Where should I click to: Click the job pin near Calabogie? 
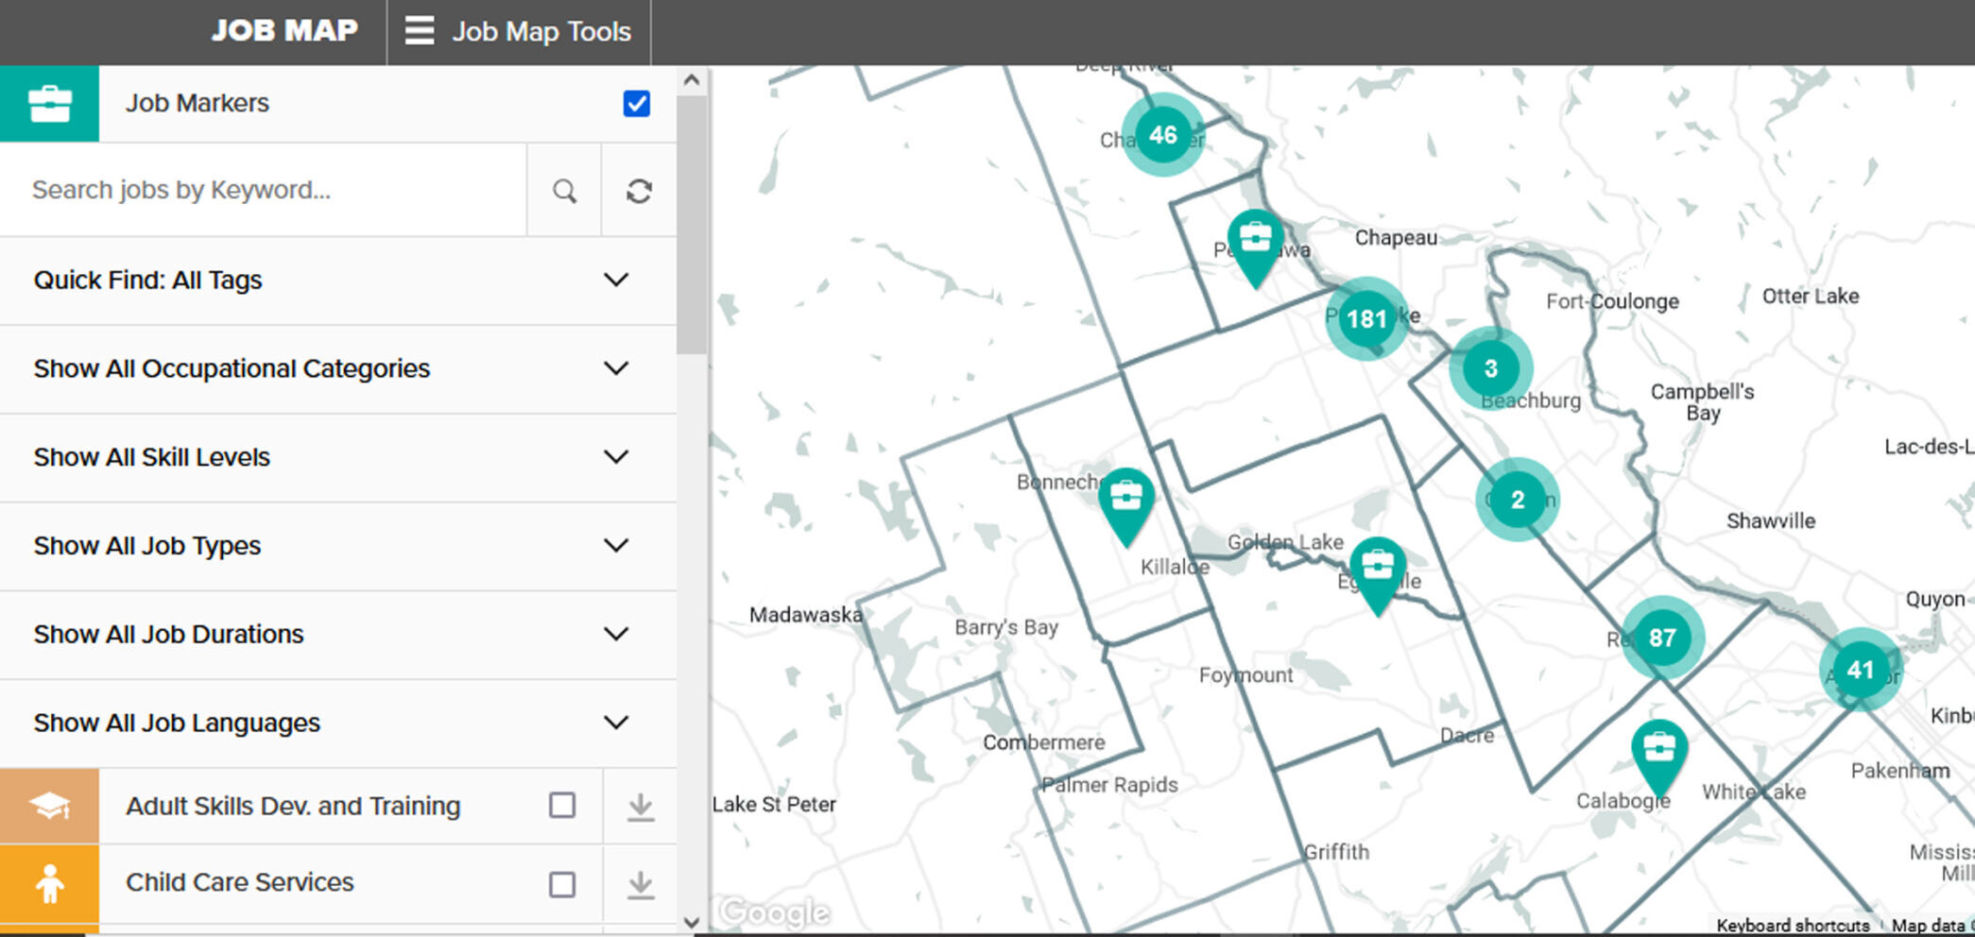click(x=1659, y=758)
